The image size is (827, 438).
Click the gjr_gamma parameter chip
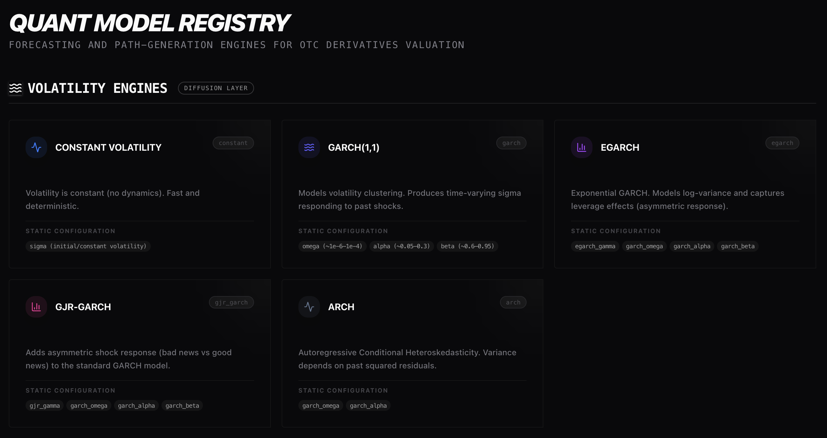click(x=44, y=406)
